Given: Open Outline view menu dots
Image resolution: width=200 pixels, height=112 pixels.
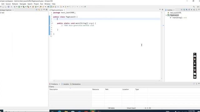Looking at the screenshot, I should tap(197, 10).
